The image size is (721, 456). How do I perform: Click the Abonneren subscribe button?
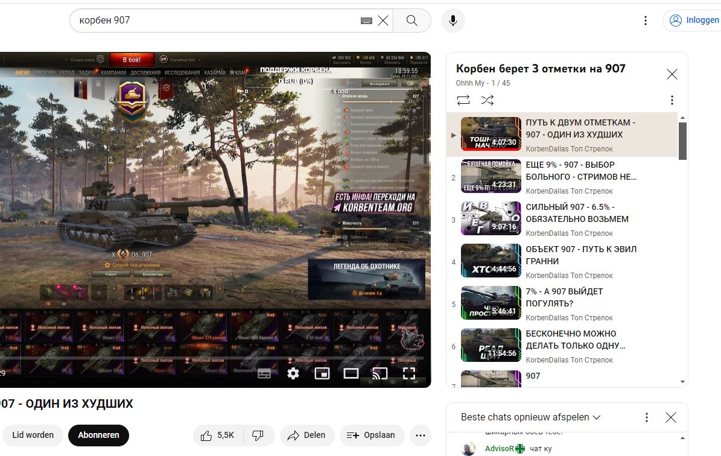pyautogui.click(x=98, y=435)
